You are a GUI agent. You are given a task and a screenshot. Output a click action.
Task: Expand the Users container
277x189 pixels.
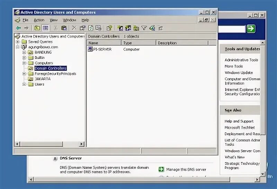(x=24, y=84)
